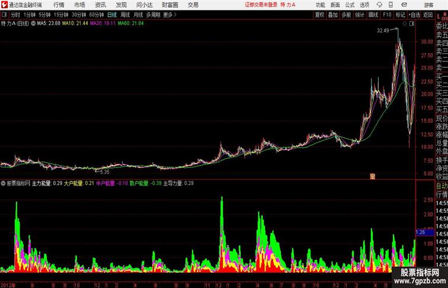
Task: Click the MA60: 21.84 value label
Action: tap(130, 24)
